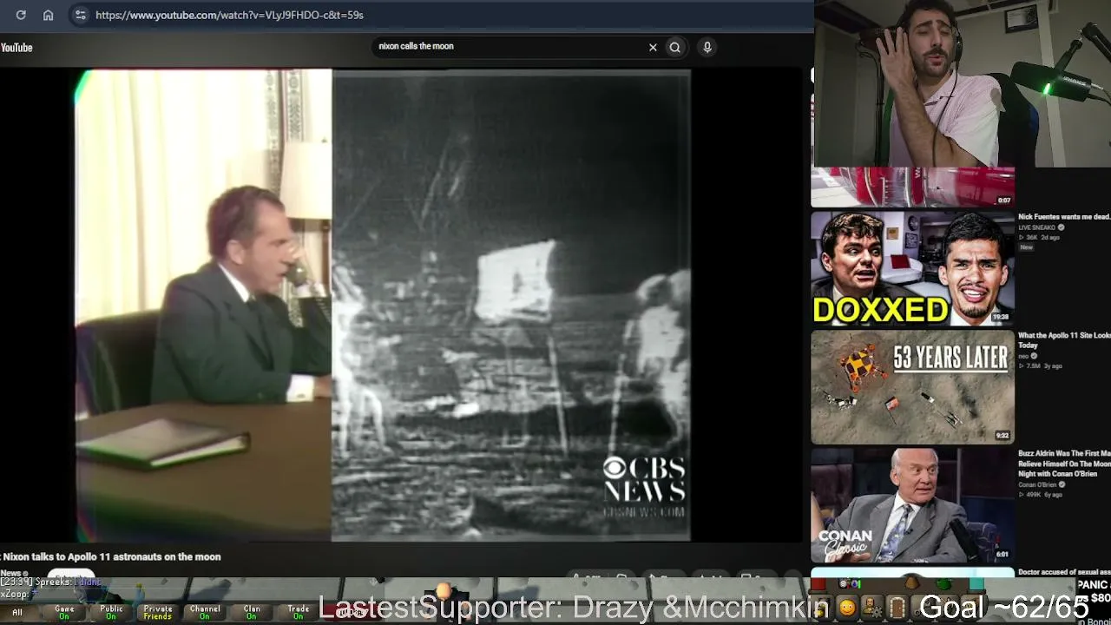Click the 'nixon calls the moon' search field

(x=512, y=47)
